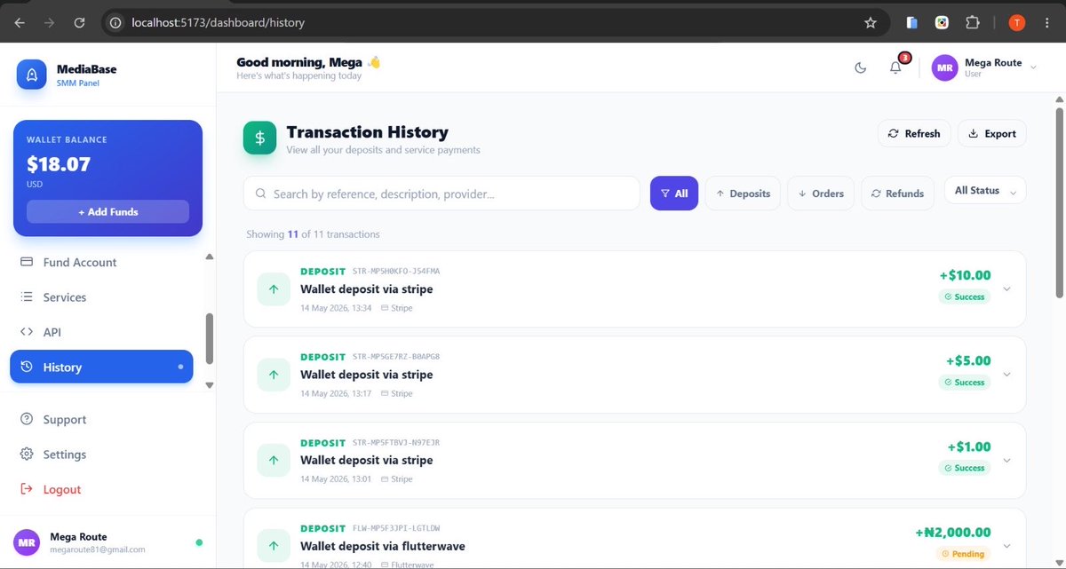Click the + Add Funds button
The width and height of the screenshot is (1066, 569).
click(107, 212)
